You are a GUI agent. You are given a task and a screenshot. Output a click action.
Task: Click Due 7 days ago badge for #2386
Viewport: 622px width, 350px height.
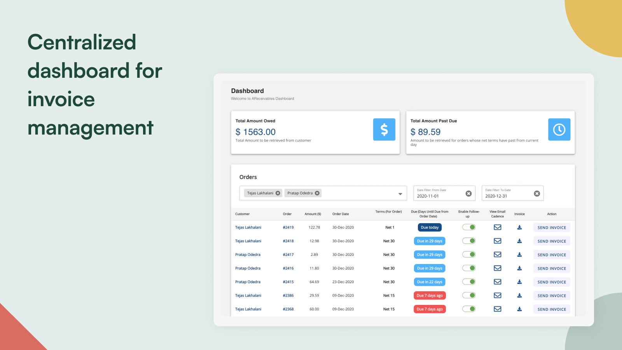[x=430, y=296]
